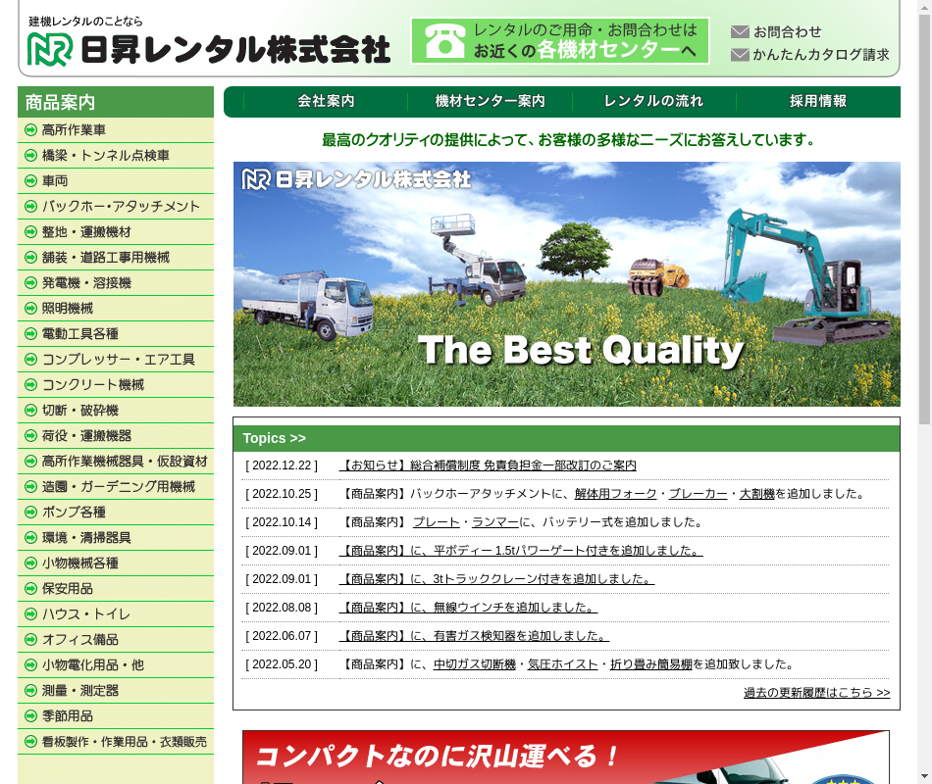Open 解体用フォーク link in topics
The height and width of the screenshot is (784, 932).
pyautogui.click(x=615, y=494)
